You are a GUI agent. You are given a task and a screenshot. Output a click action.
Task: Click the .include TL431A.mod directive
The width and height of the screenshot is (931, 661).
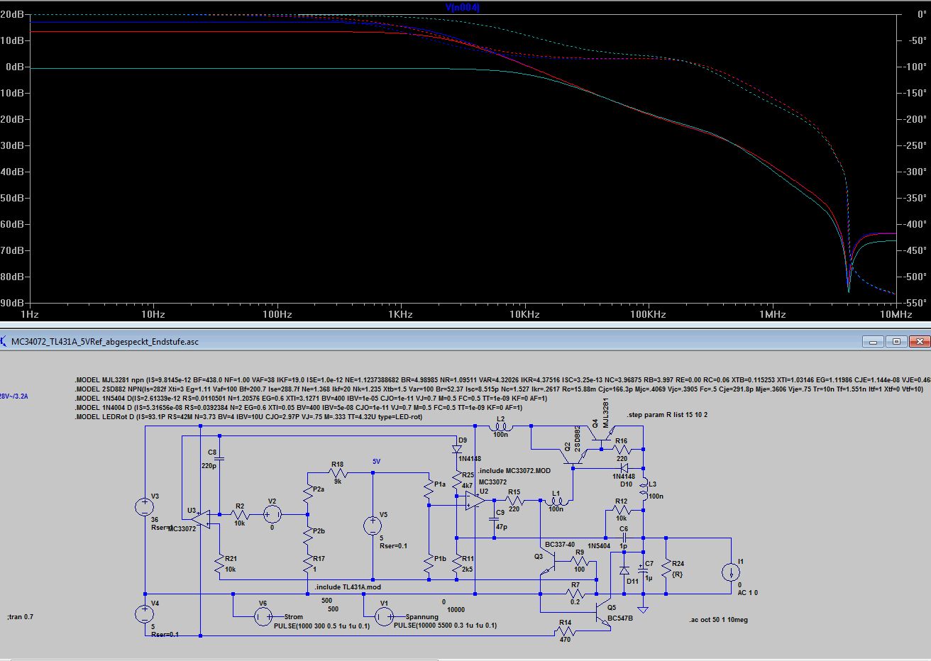pos(348,587)
